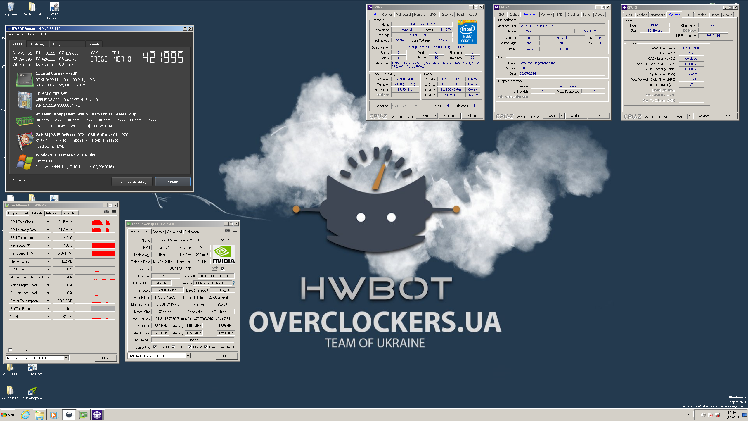Click the Lookup button in GPU-Z
Screen dimensions: 748x421
pos(224,240)
